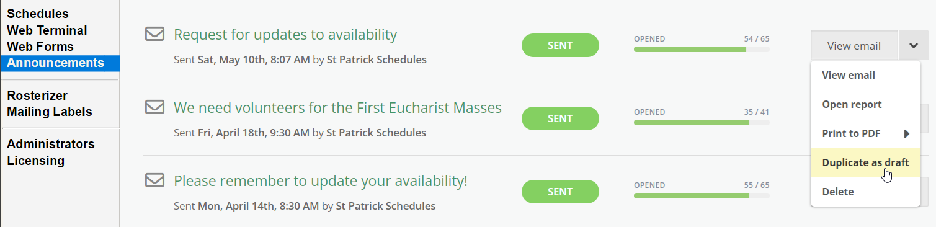Select Mailing Labels in the sidebar
Screen dimensions: 936x227
coord(50,112)
